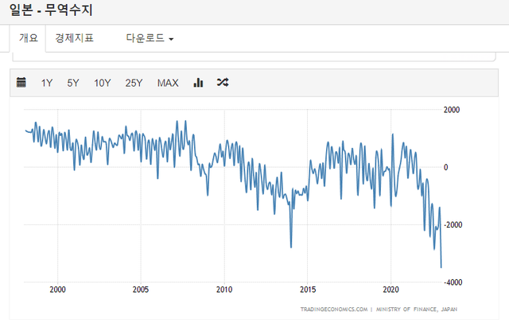The width and height of the screenshot is (509, 331).
Task: Display MAX historical range
Action: point(168,83)
